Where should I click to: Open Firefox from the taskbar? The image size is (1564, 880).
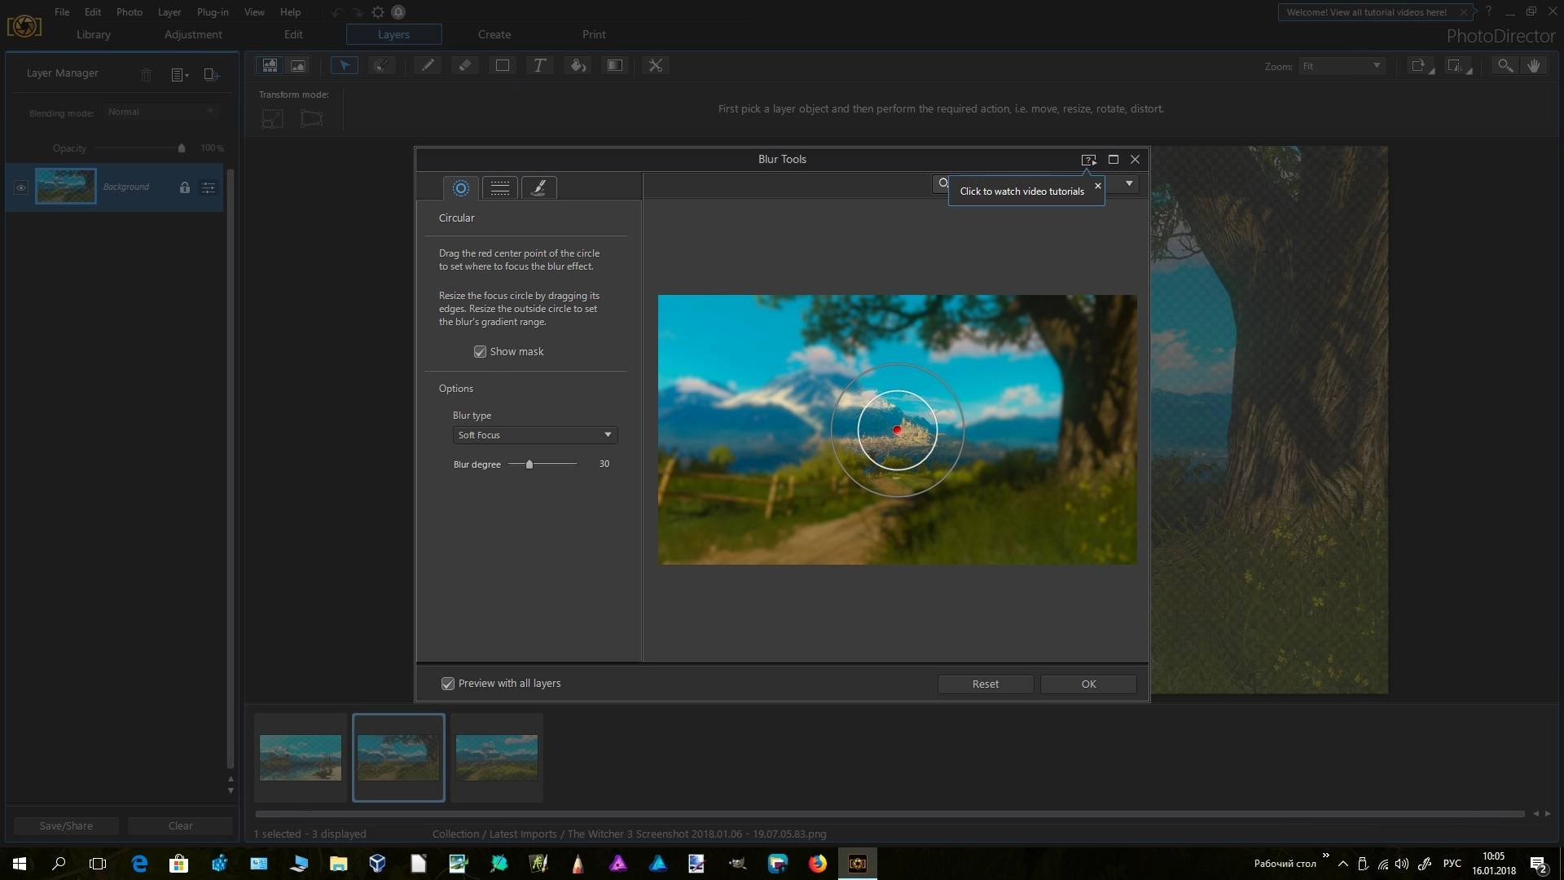[818, 864]
